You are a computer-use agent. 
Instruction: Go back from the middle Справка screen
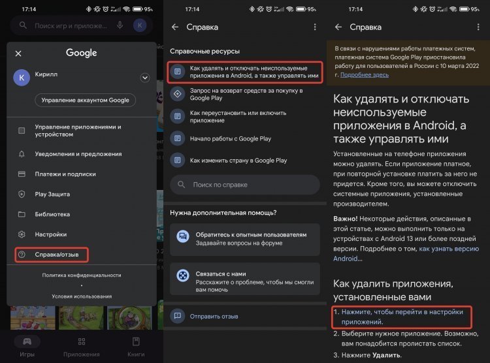click(x=175, y=27)
